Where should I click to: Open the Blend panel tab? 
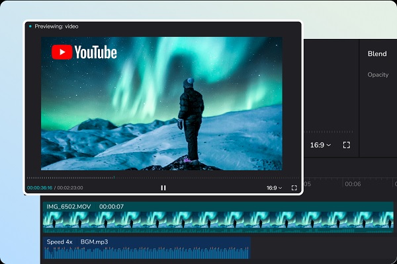click(x=377, y=54)
